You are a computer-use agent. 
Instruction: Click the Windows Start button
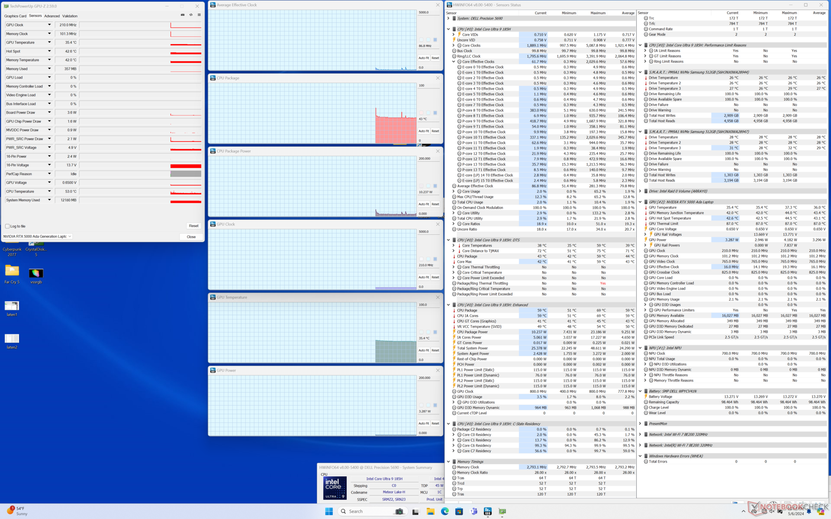pyautogui.click(x=329, y=511)
